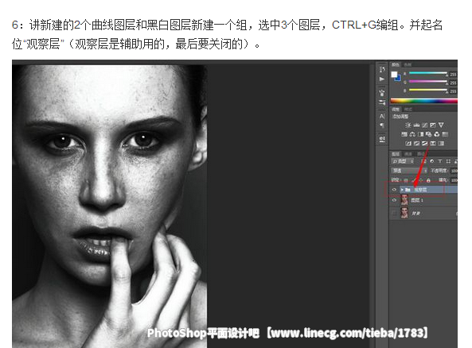Switch to the 颜色 tab
The width and height of the screenshot is (472, 348).
click(396, 64)
